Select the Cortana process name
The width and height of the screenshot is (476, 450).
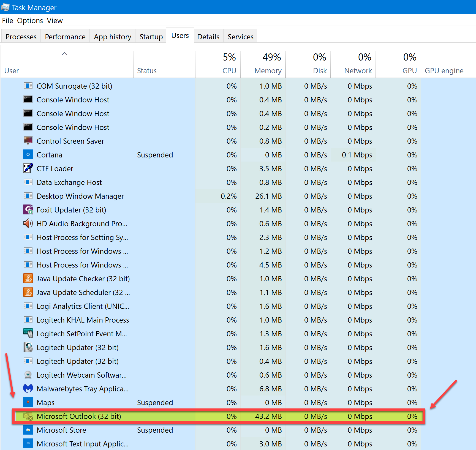tap(50, 155)
